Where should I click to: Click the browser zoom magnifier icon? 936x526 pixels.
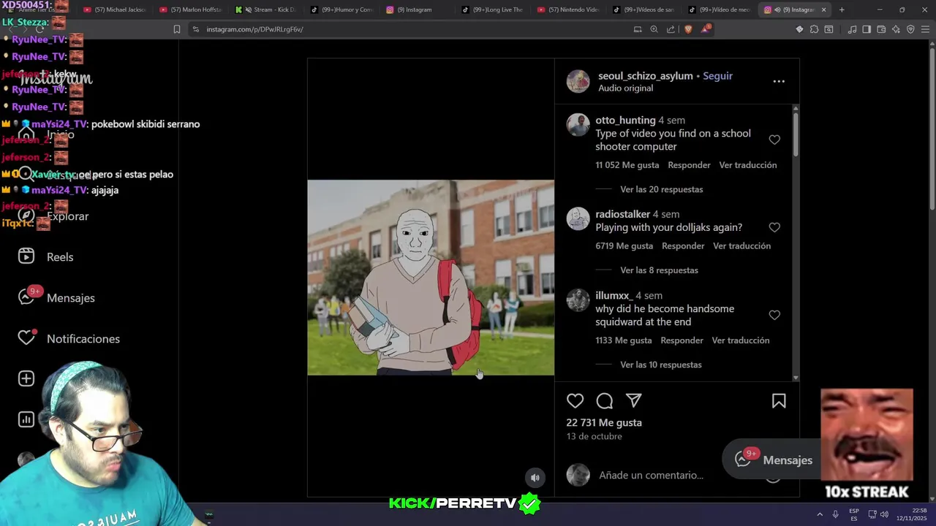click(x=654, y=29)
